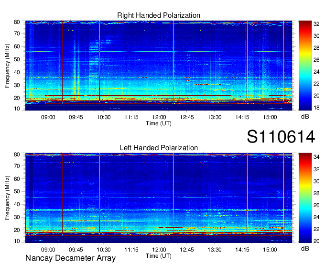Click the "Left Handed Polarization" plot title
The height and width of the screenshot is (264, 325).
click(159, 148)
